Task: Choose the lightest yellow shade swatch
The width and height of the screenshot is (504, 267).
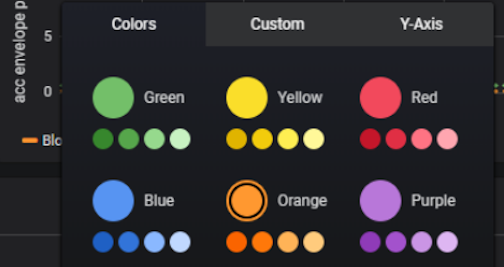Action: coord(314,139)
